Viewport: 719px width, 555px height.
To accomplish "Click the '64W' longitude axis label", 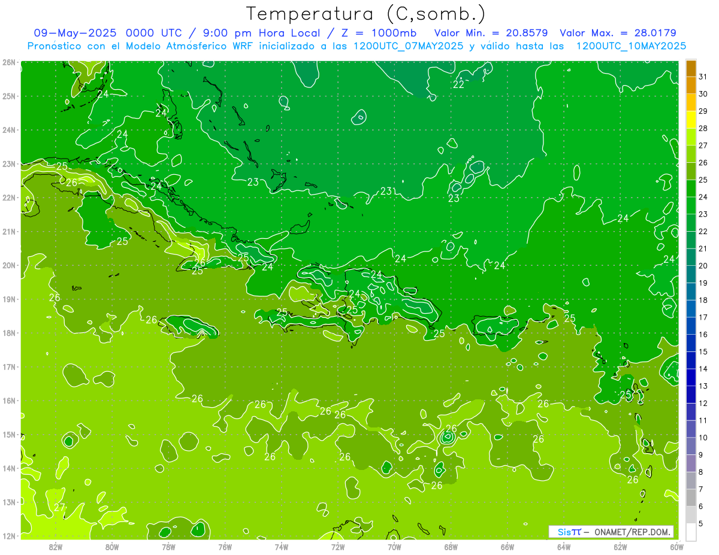I will coord(564,547).
